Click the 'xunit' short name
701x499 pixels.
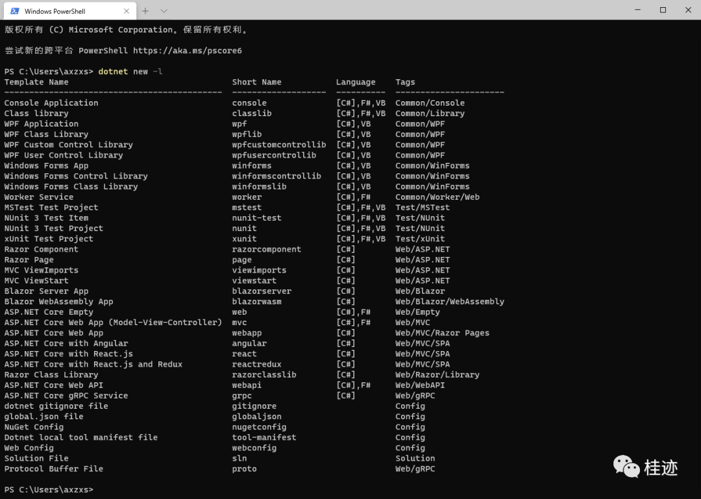245,239
